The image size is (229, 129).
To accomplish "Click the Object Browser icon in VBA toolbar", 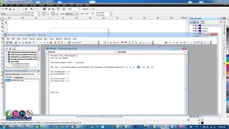I will coord(62,42).
